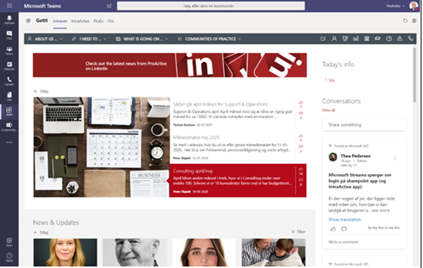Like the Thea Pedersen post
The width and height of the screenshot is (423, 268).
(333, 229)
